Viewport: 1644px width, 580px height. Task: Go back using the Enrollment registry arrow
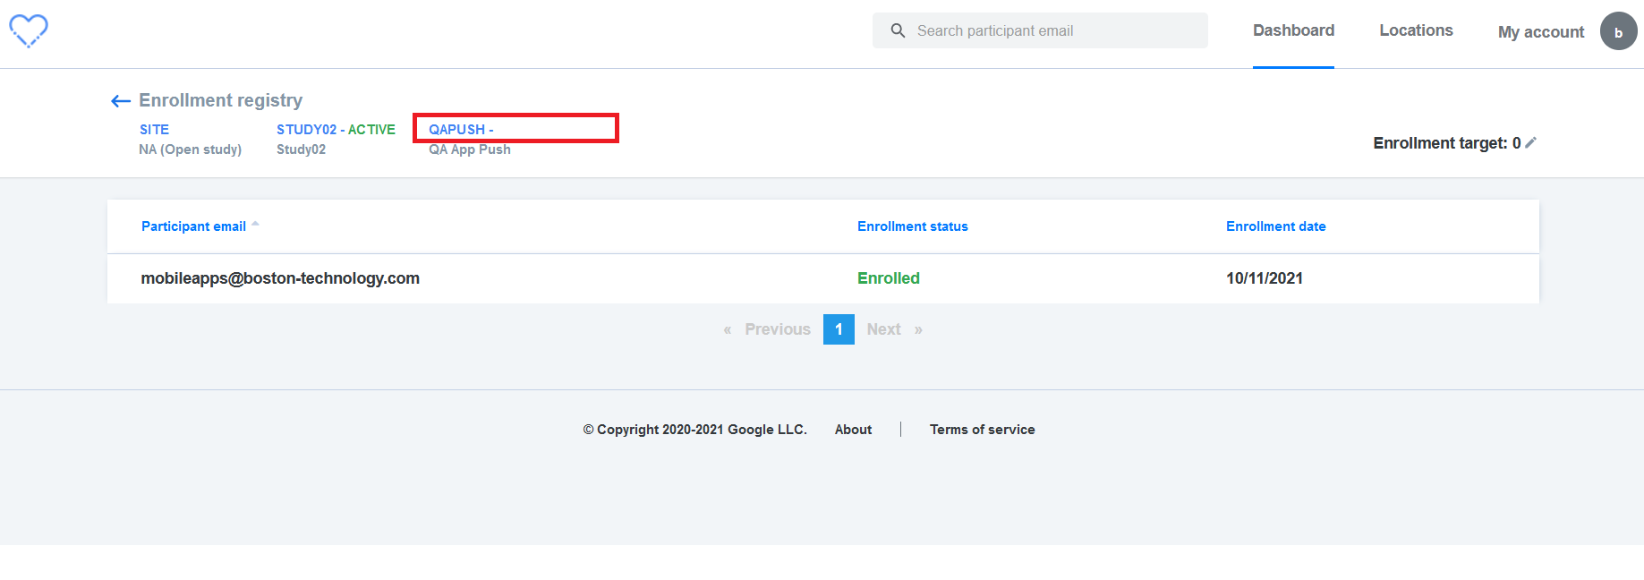(121, 101)
